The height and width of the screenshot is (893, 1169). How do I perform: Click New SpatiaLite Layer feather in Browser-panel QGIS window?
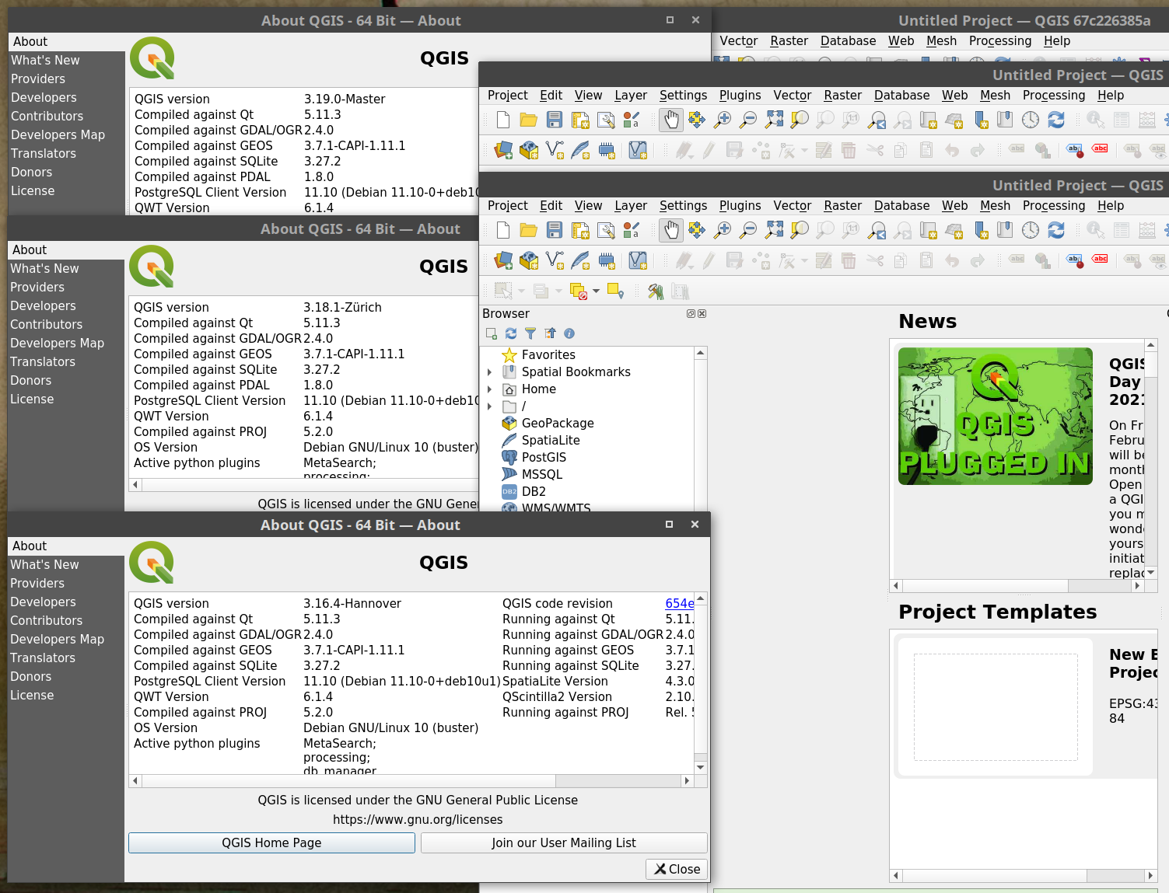tap(580, 260)
